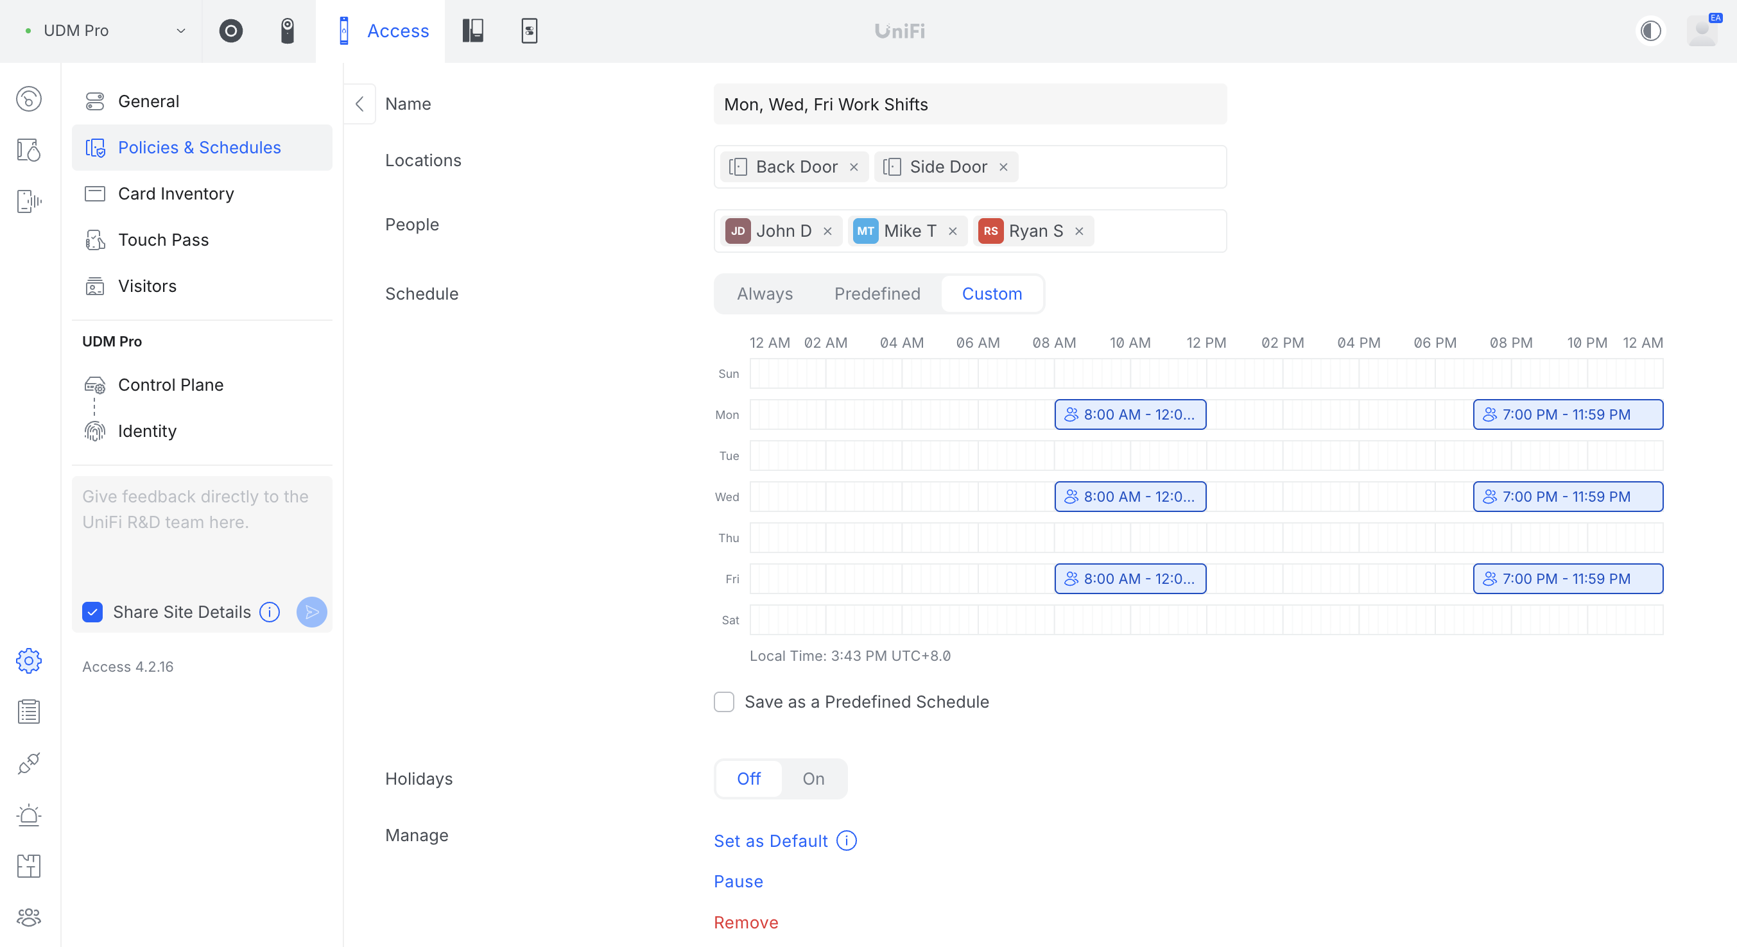This screenshot has height=947, width=1737.
Task: Switch schedule to Predefined tab
Action: [877, 294]
